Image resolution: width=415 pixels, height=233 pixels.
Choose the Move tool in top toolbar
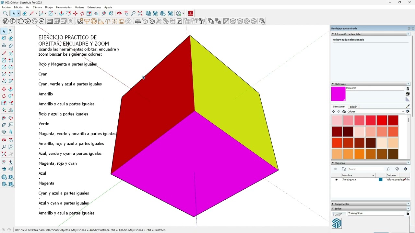(x=75, y=13)
